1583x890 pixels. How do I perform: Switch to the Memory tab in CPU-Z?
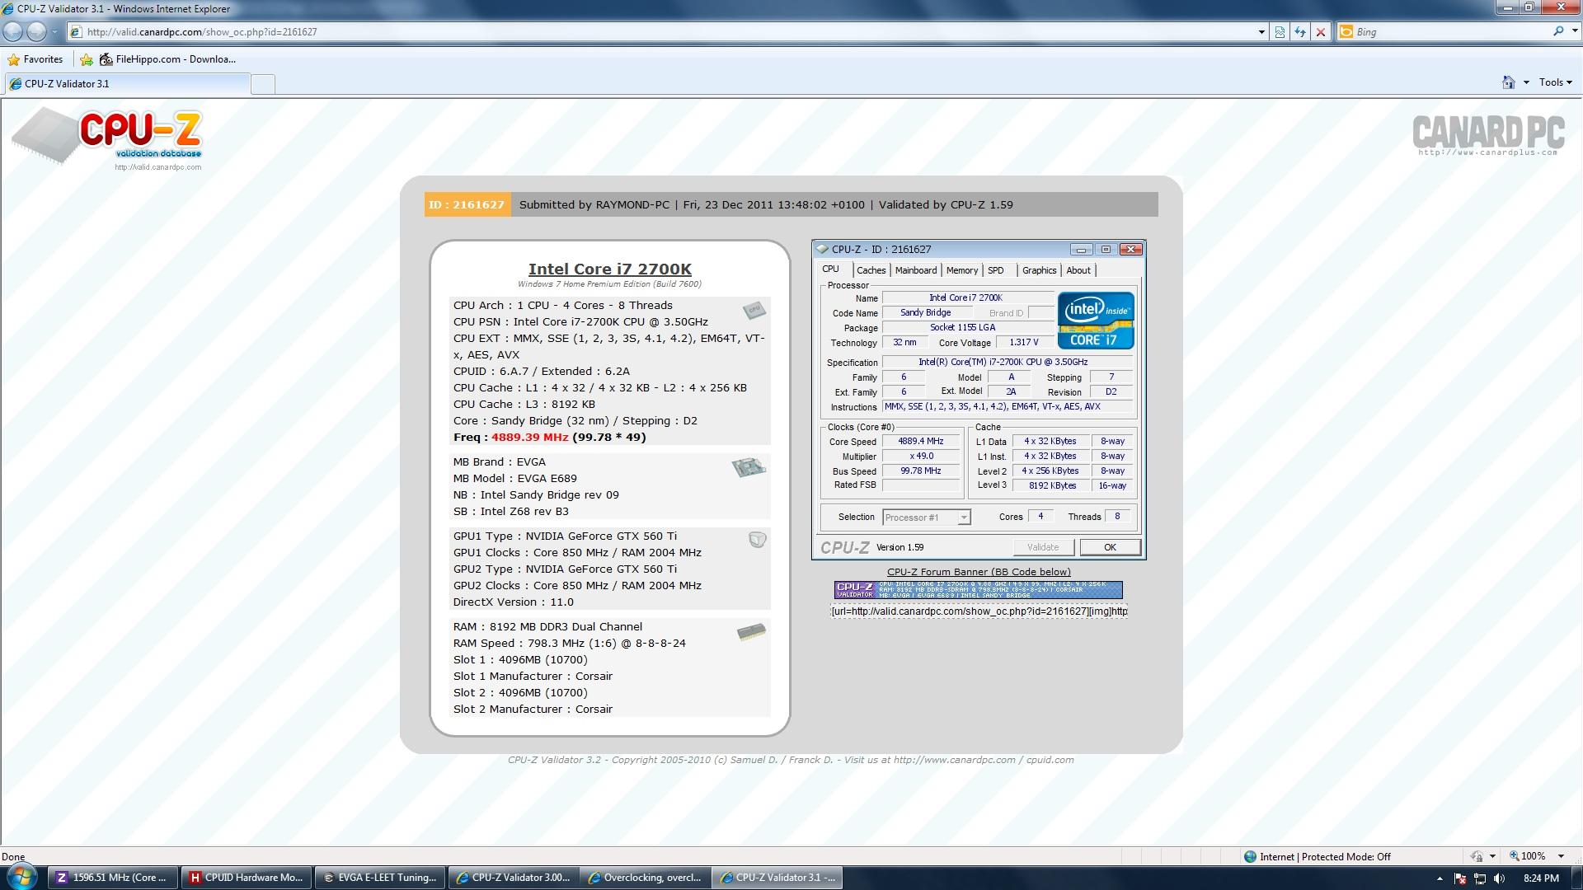click(962, 270)
